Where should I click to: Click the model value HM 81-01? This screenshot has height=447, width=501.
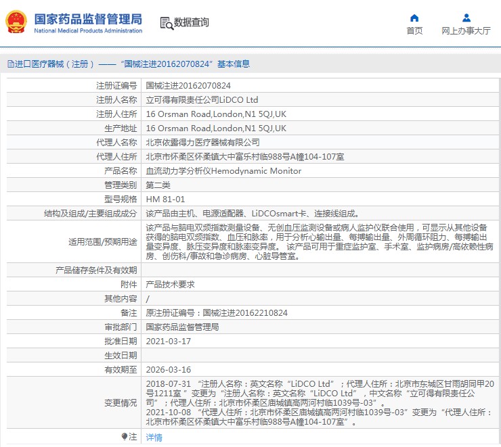tap(165, 199)
